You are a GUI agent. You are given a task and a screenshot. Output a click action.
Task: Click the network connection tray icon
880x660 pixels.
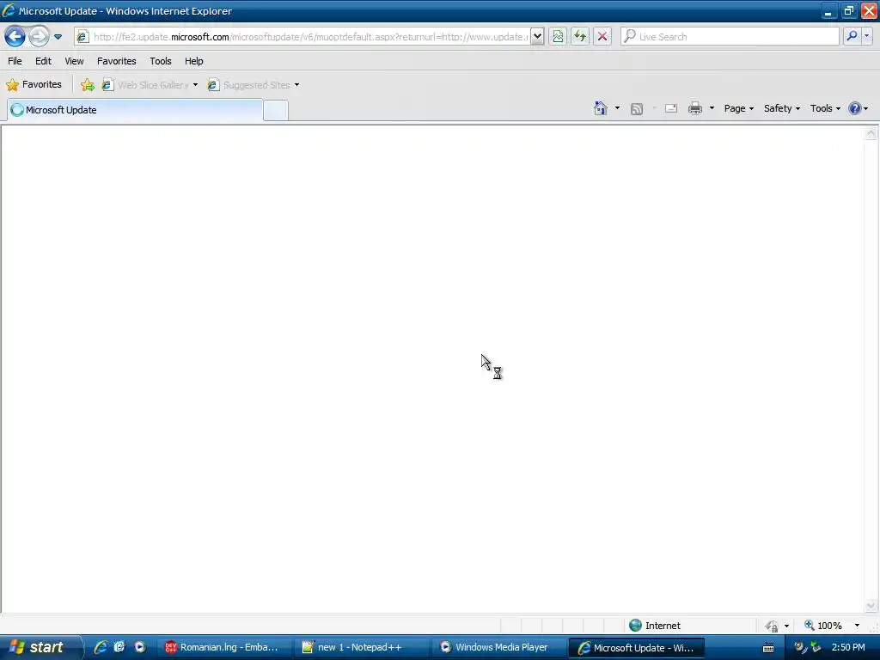(815, 647)
